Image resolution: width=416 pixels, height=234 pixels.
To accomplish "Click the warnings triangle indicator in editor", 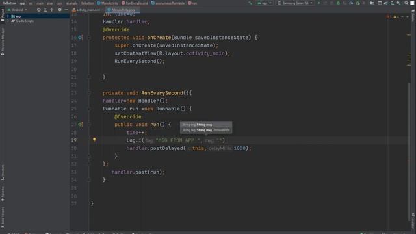I will point(396,16).
